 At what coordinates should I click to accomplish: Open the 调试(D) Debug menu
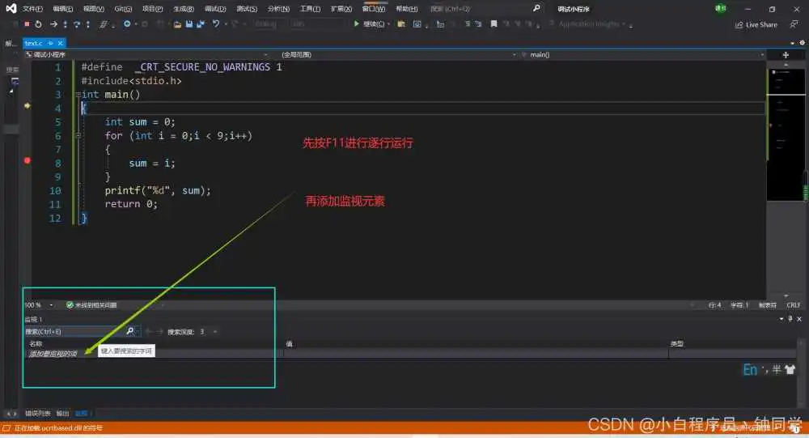(x=215, y=8)
